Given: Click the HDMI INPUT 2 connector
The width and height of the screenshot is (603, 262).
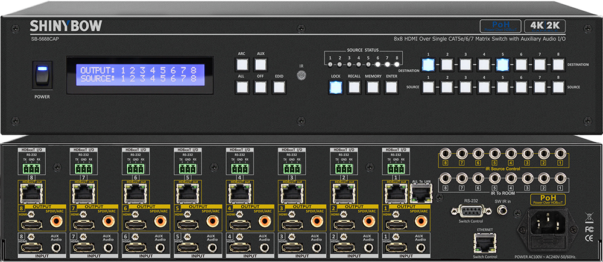Looking at the screenshot, I should pyautogui.click(x=344, y=248).
